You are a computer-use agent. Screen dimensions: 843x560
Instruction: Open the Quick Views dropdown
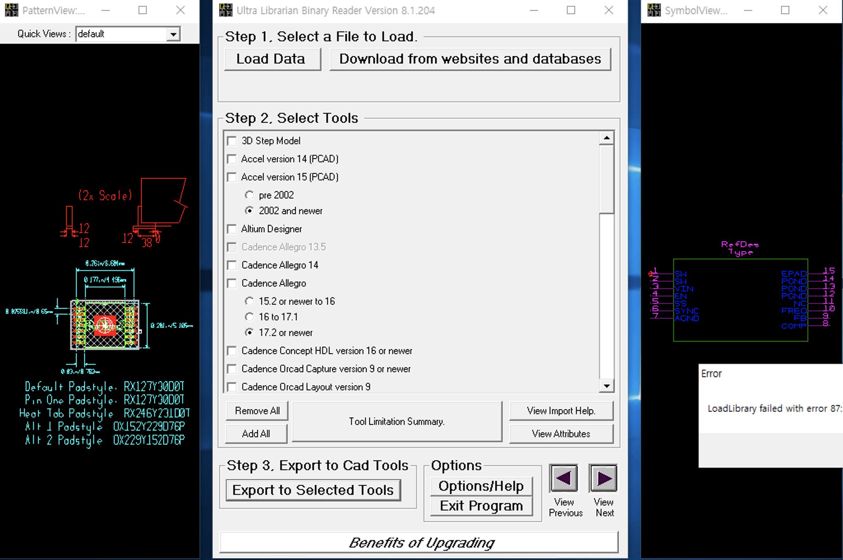pyautogui.click(x=173, y=34)
